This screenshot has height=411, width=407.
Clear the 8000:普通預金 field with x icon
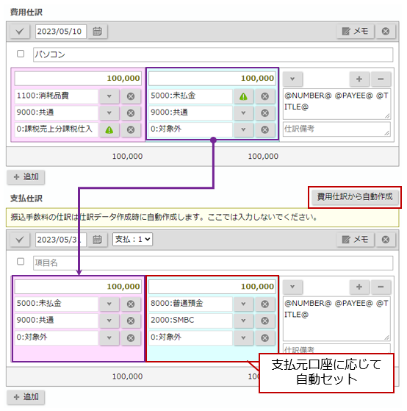(x=264, y=304)
